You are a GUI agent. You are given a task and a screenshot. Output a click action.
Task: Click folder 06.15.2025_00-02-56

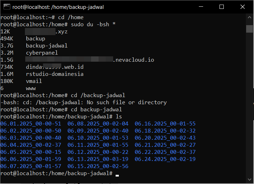(x=98, y=166)
